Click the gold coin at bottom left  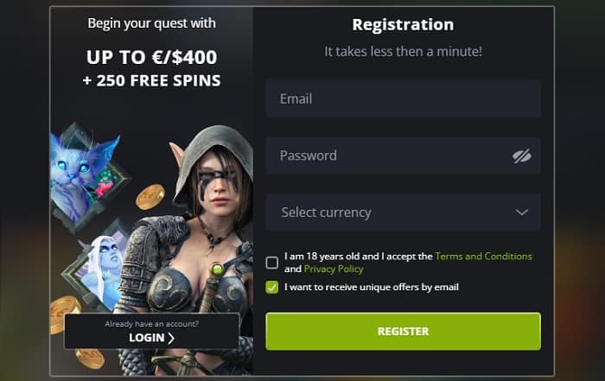point(90,359)
